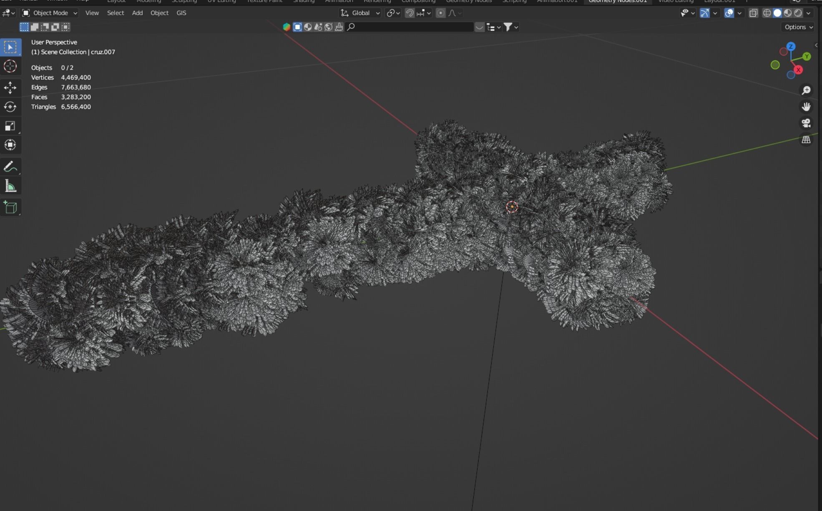
Task: Toggle proportional editing
Action: [x=440, y=13]
